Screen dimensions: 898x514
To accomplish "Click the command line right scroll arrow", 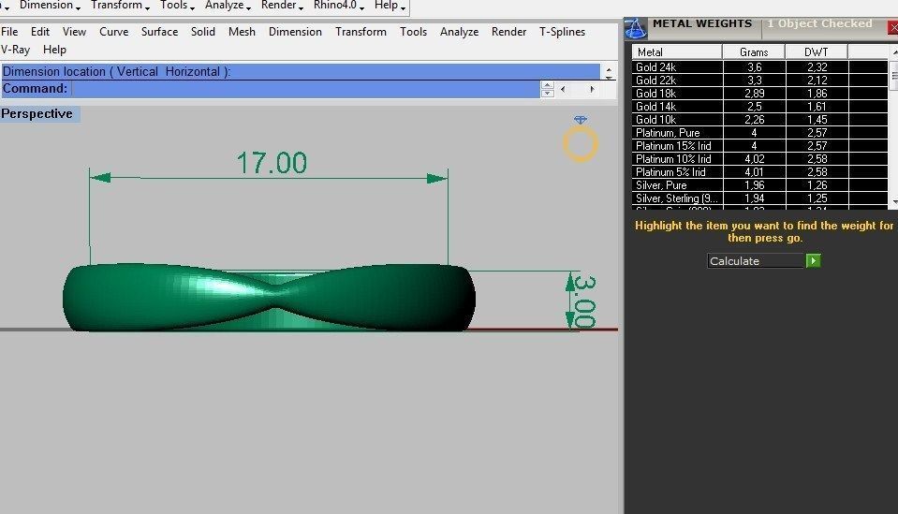I will [592, 89].
